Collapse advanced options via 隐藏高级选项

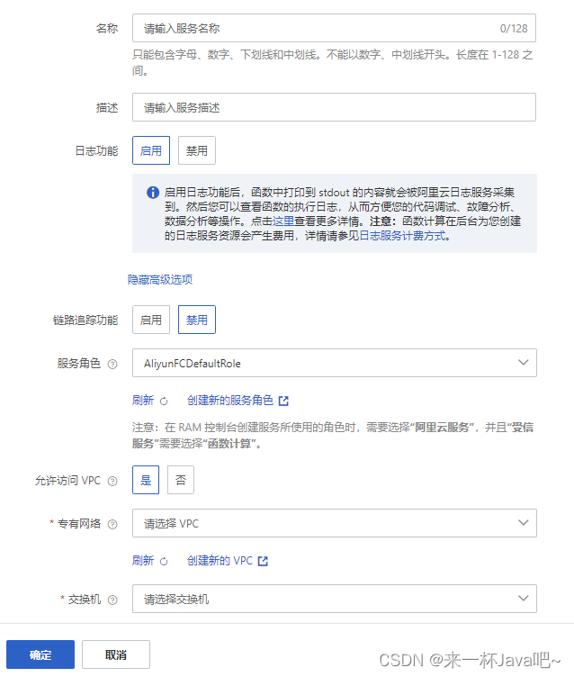[x=160, y=279]
